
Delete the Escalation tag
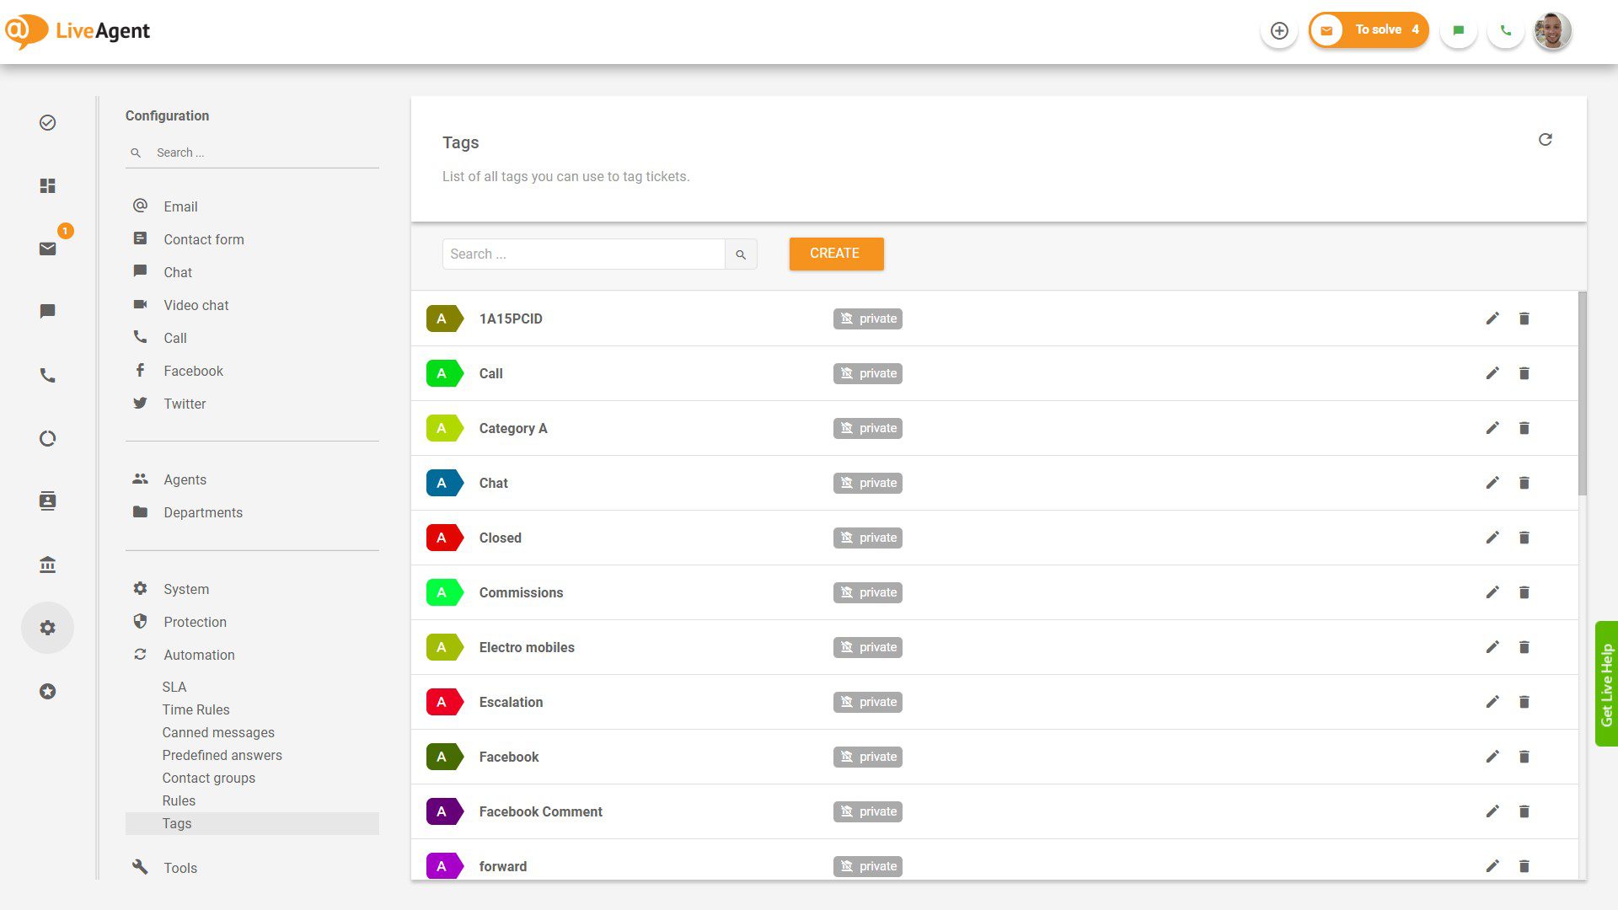[x=1524, y=701]
